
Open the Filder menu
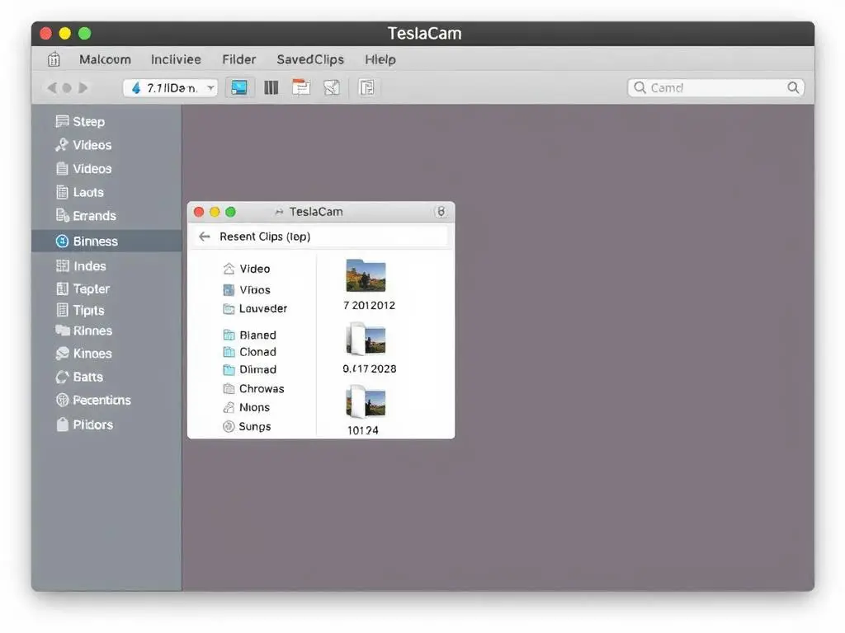[x=238, y=59]
